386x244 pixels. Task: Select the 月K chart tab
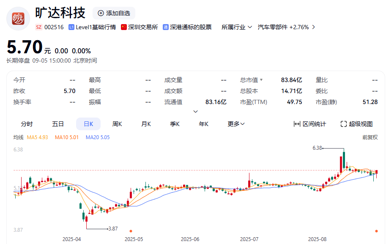pos(146,124)
